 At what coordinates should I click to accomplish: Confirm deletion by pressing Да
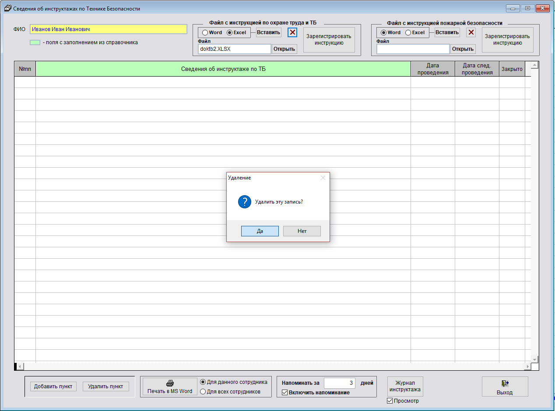point(260,231)
